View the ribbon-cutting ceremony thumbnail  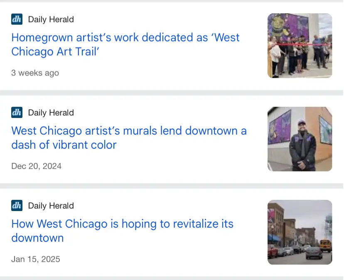[x=300, y=46]
